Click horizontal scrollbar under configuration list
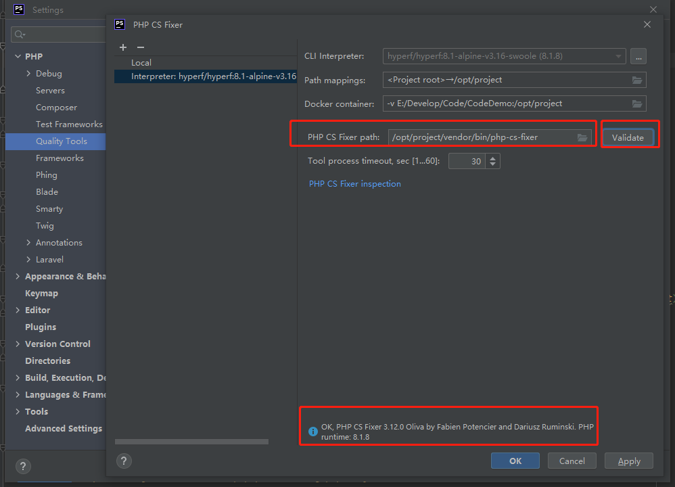The height and width of the screenshot is (487, 675). point(191,442)
